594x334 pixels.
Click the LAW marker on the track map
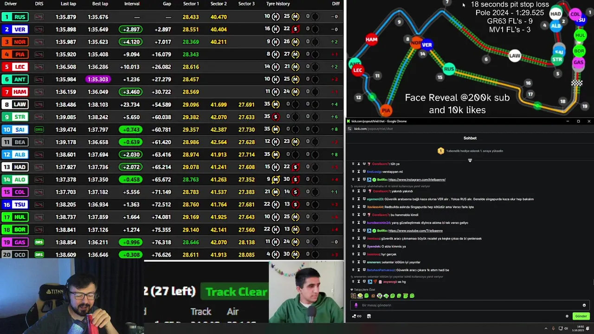point(515,56)
